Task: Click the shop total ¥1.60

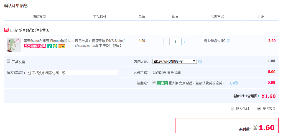Action: tap(269, 96)
